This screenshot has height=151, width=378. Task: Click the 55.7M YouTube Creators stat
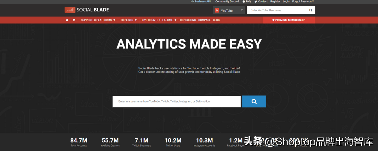[x=110, y=142]
